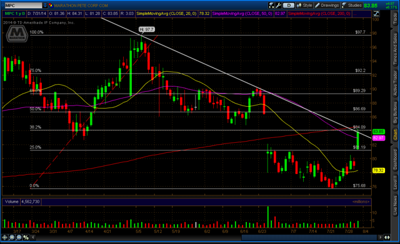This screenshot has height=244, width=400.
Task: Click the Volume study label
Action: [x=11, y=202]
